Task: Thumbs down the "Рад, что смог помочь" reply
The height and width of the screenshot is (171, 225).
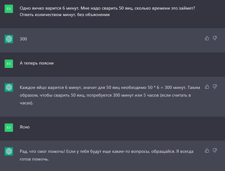Action: (x=215, y=151)
